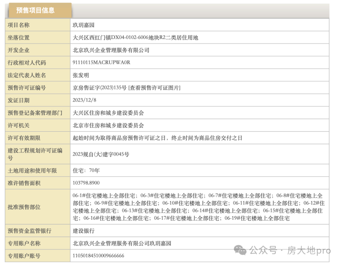Click the 许可有效期限 label
The image size is (342, 264).
(24, 138)
